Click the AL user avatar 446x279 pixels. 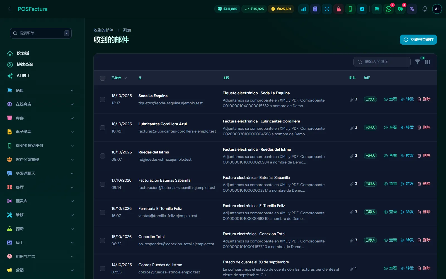pyautogui.click(x=437, y=9)
